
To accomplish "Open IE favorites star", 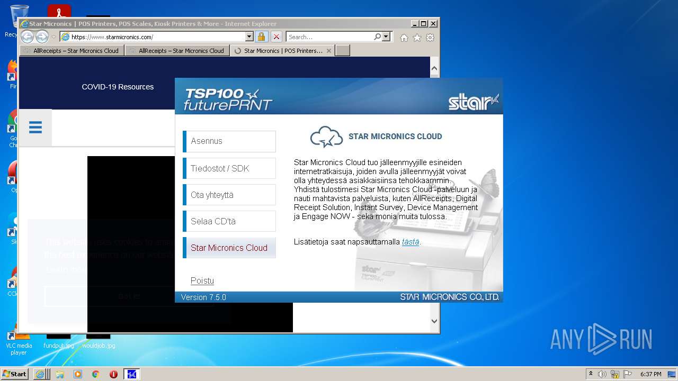I will [417, 38].
